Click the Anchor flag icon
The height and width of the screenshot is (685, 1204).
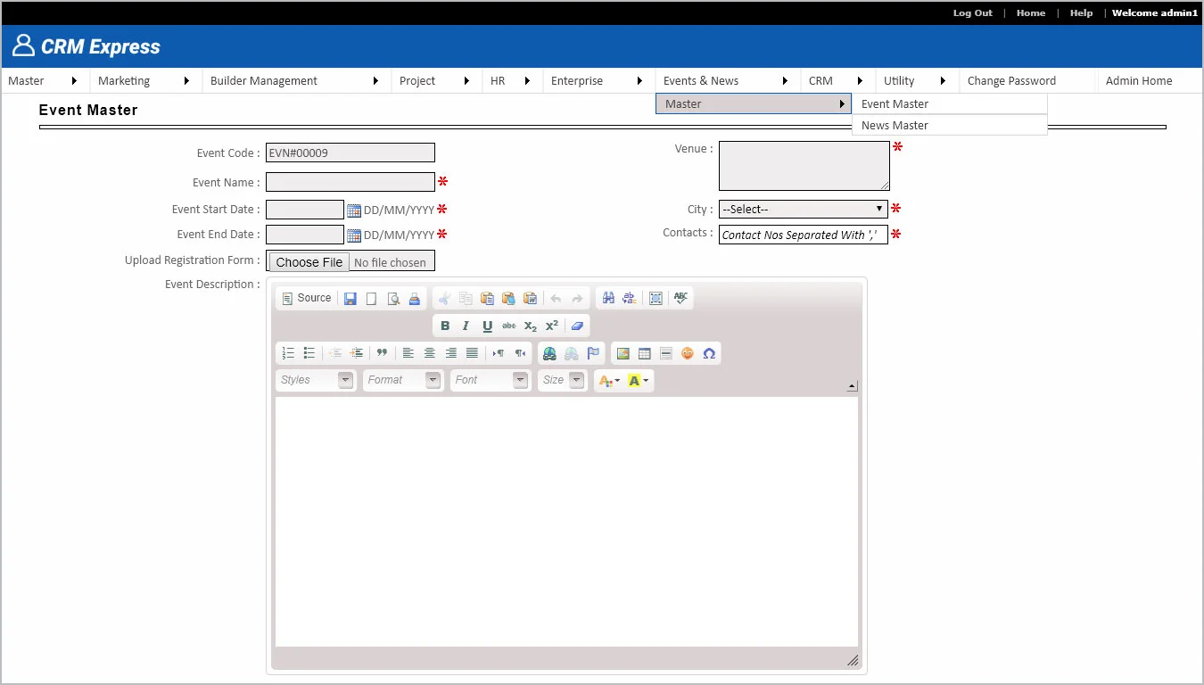(593, 353)
